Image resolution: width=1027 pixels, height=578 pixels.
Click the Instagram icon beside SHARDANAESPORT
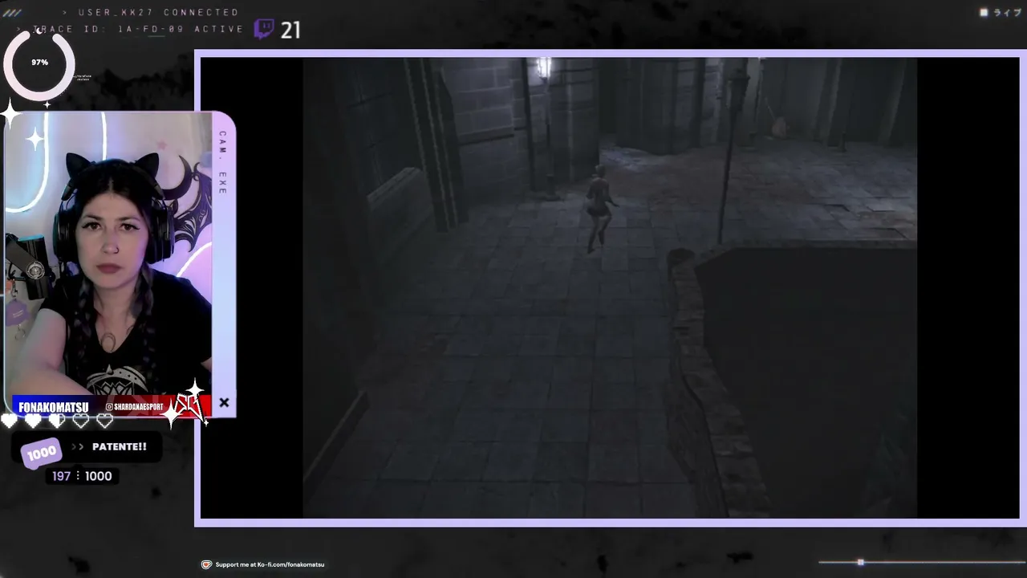109,407
